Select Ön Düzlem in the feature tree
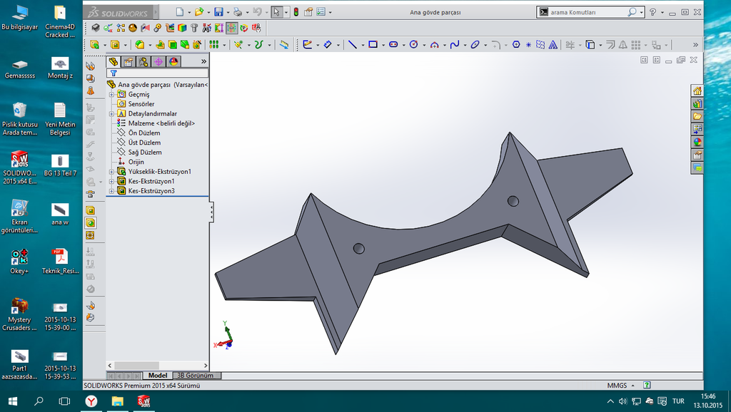Image resolution: width=731 pixels, height=412 pixels. click(143, 133)
